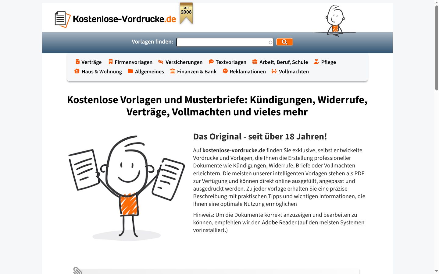Click the Versicherungen handshake icon
This screenshot has width=439, height=274.
(161, 62)
